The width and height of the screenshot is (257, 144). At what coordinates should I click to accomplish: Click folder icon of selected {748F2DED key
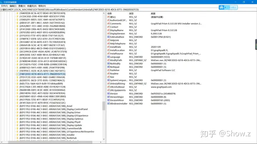[17, 74]
